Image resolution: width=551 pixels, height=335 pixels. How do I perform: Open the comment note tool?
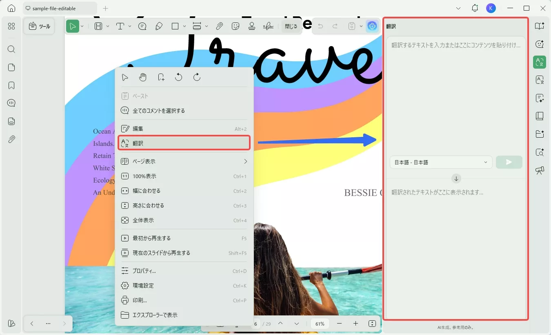142,26
